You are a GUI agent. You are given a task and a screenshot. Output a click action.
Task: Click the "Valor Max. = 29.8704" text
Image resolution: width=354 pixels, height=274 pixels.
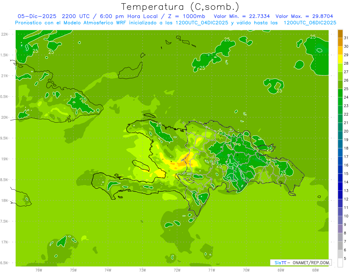tap(304, 16)
